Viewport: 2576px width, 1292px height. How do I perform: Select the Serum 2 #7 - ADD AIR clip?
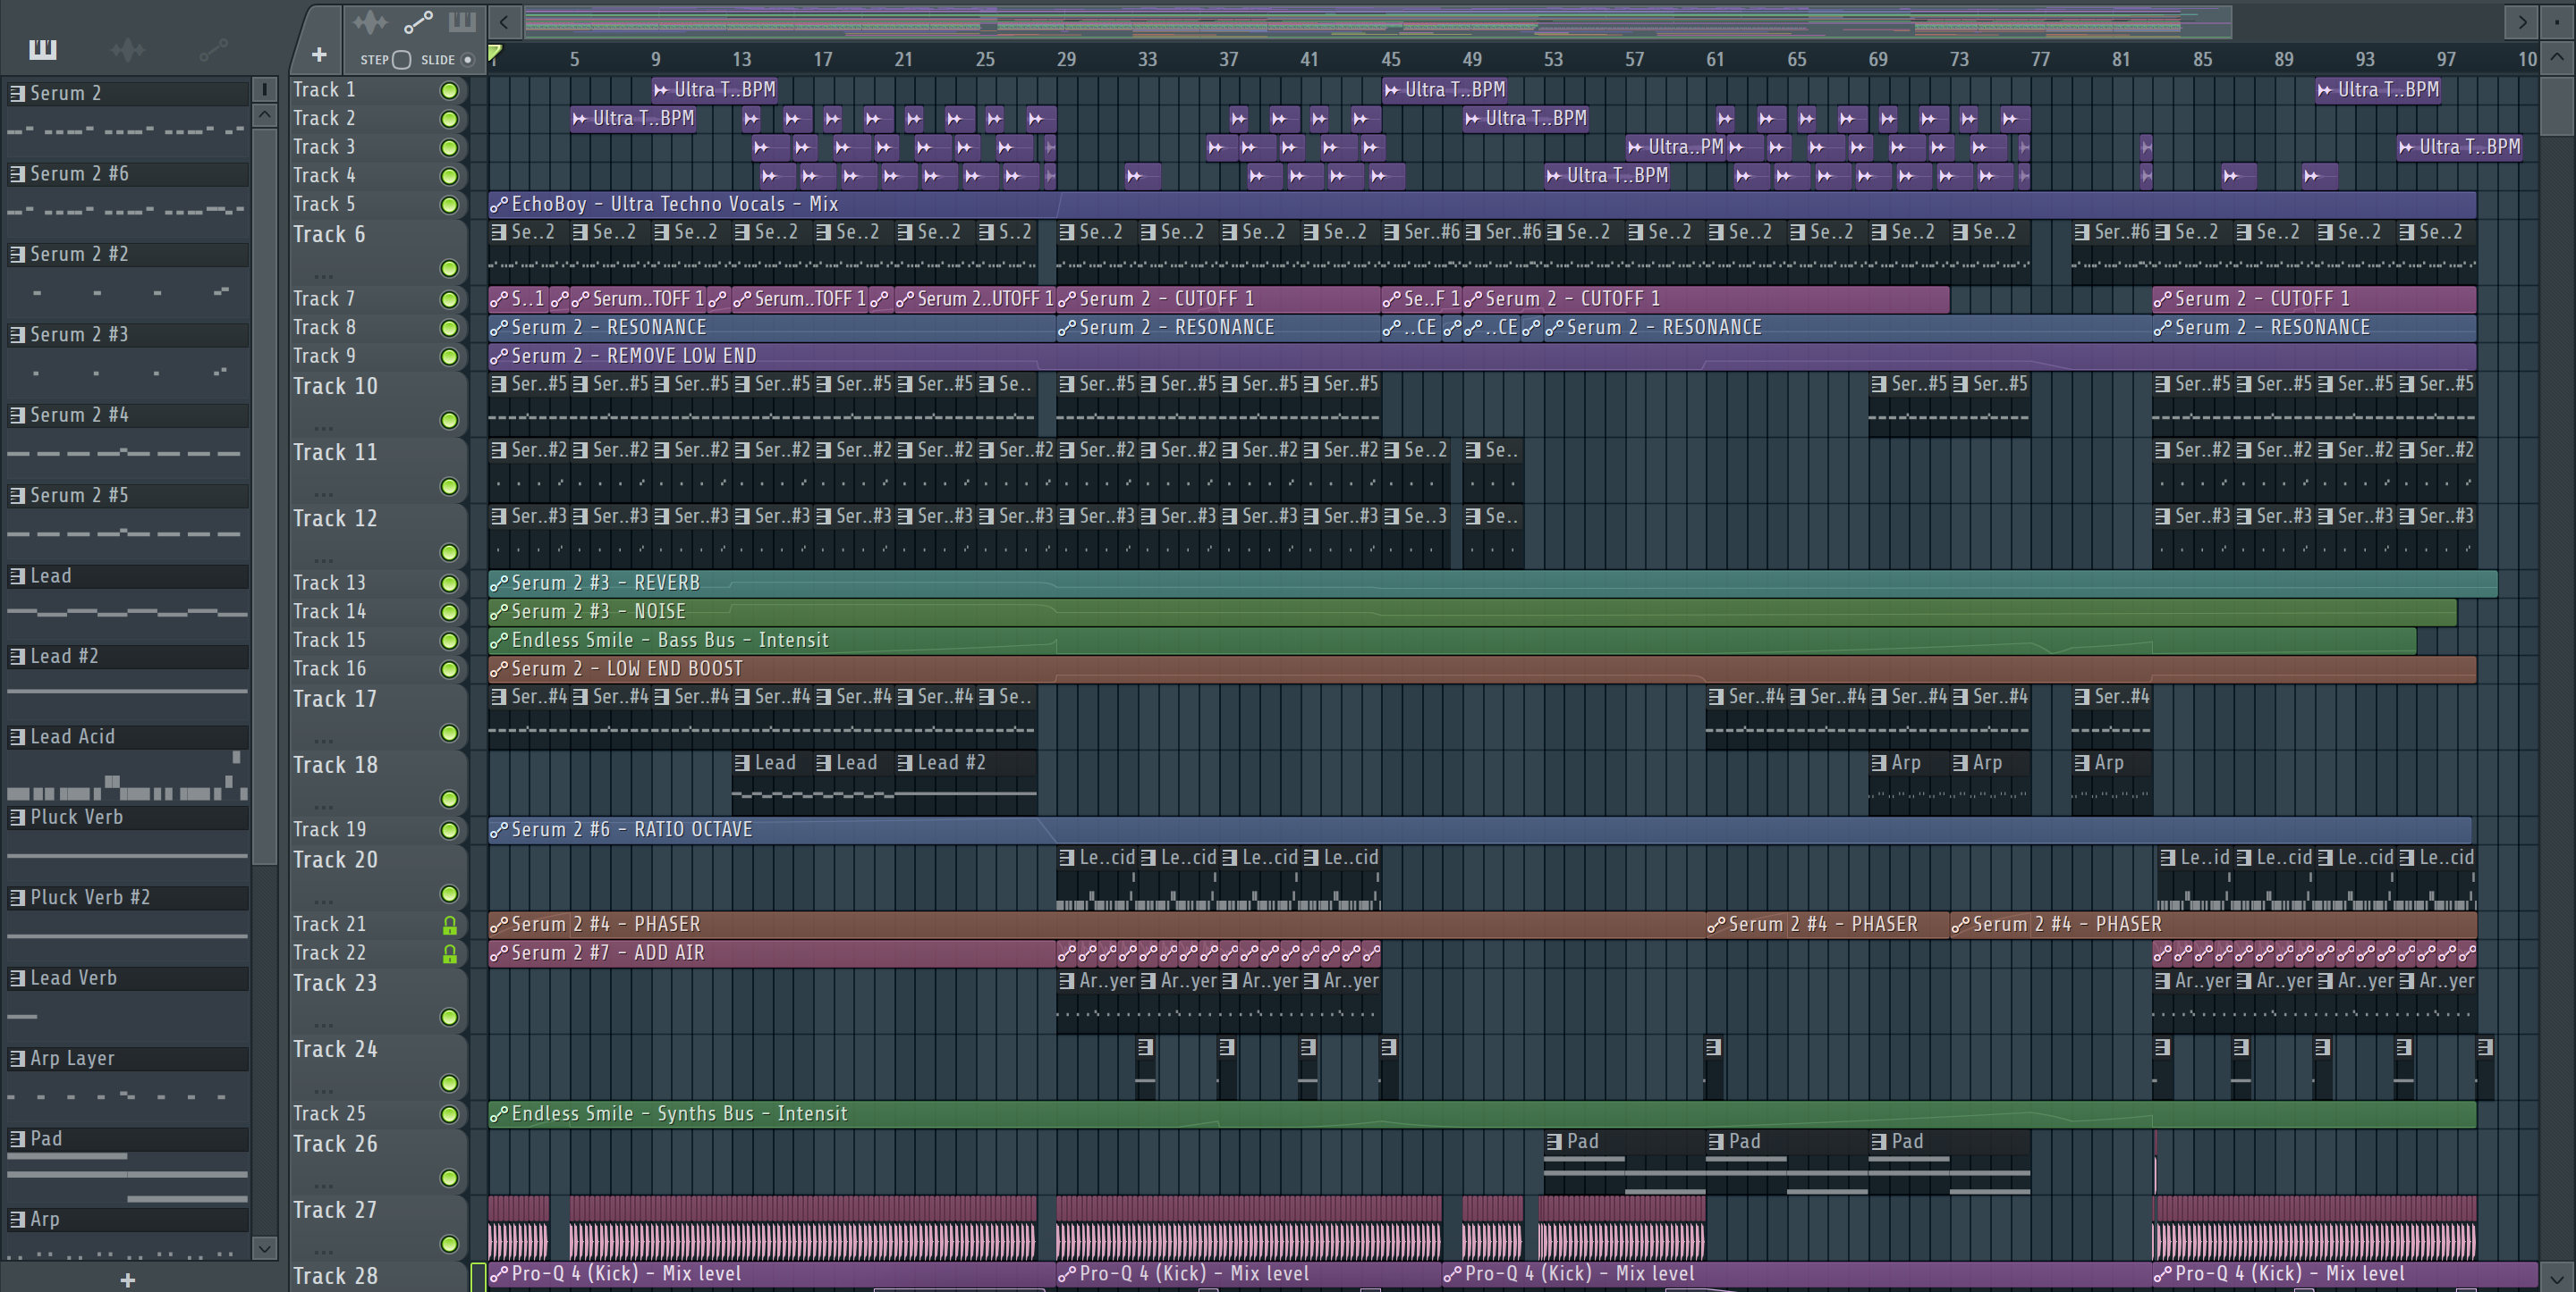(x=771, y=954)
